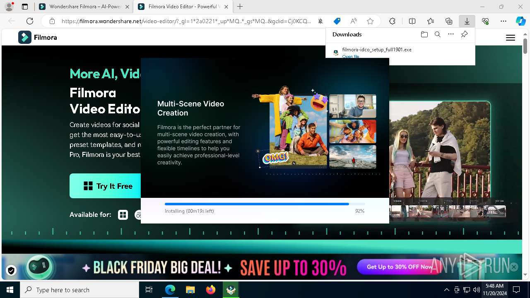Open more options in Downloads panel
530x298 pixels.
451,34
